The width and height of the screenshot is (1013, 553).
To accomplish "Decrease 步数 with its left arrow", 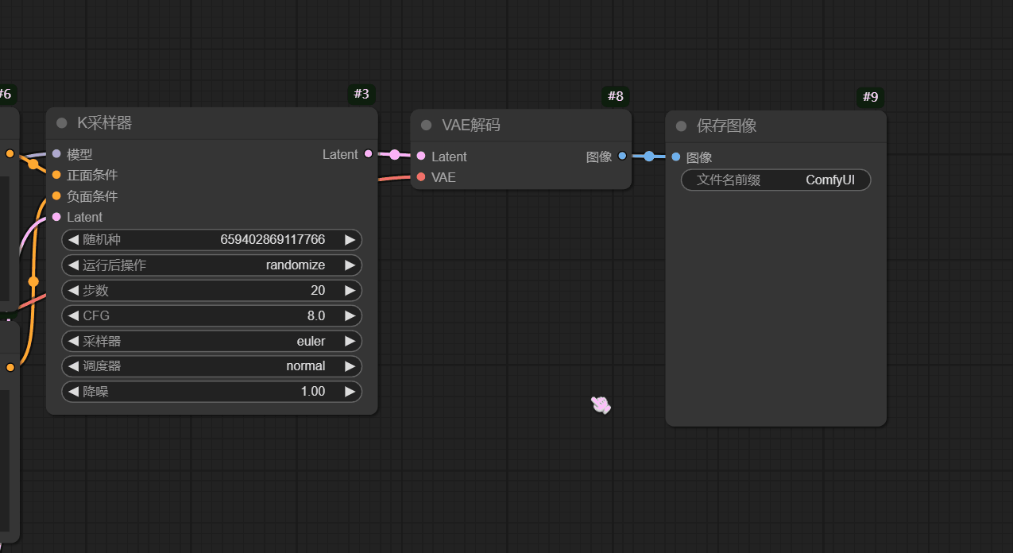I will coord(73,291).
